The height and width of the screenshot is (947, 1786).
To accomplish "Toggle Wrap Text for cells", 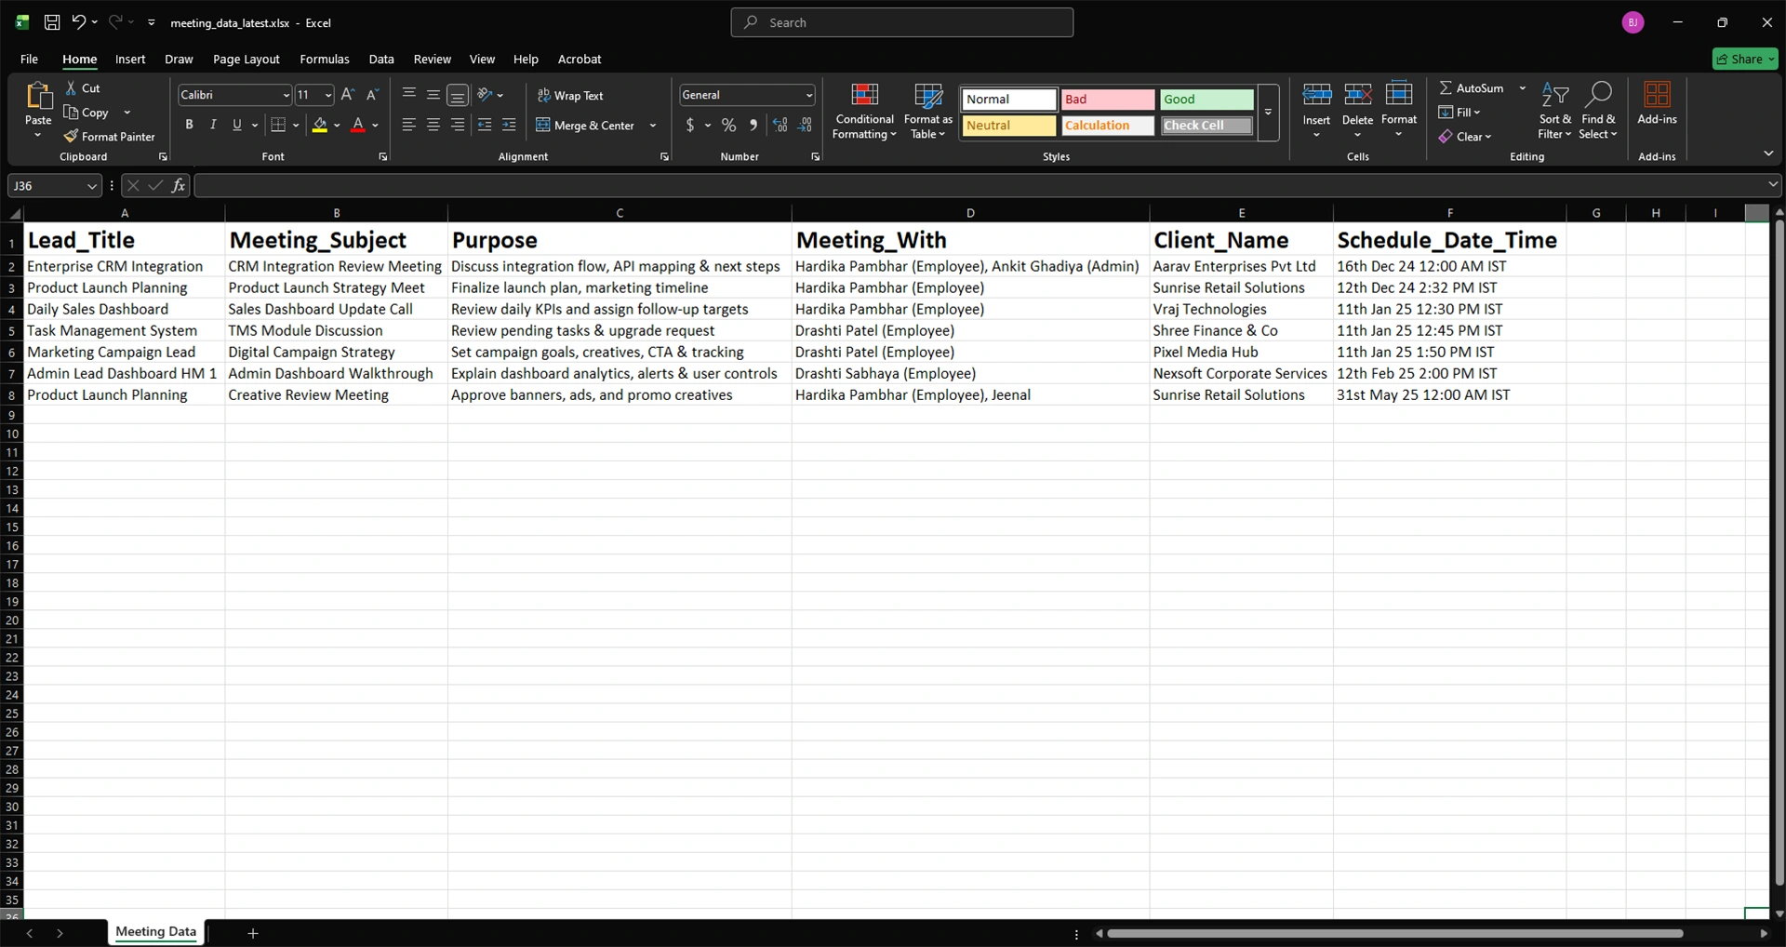I will (x=570, y=96).
